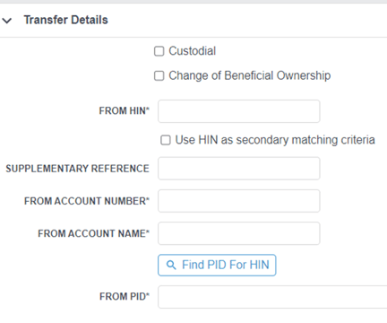Screen dimensions: 387x323
Task: Click the FROM PID field label
Action: tap(125, 297)
